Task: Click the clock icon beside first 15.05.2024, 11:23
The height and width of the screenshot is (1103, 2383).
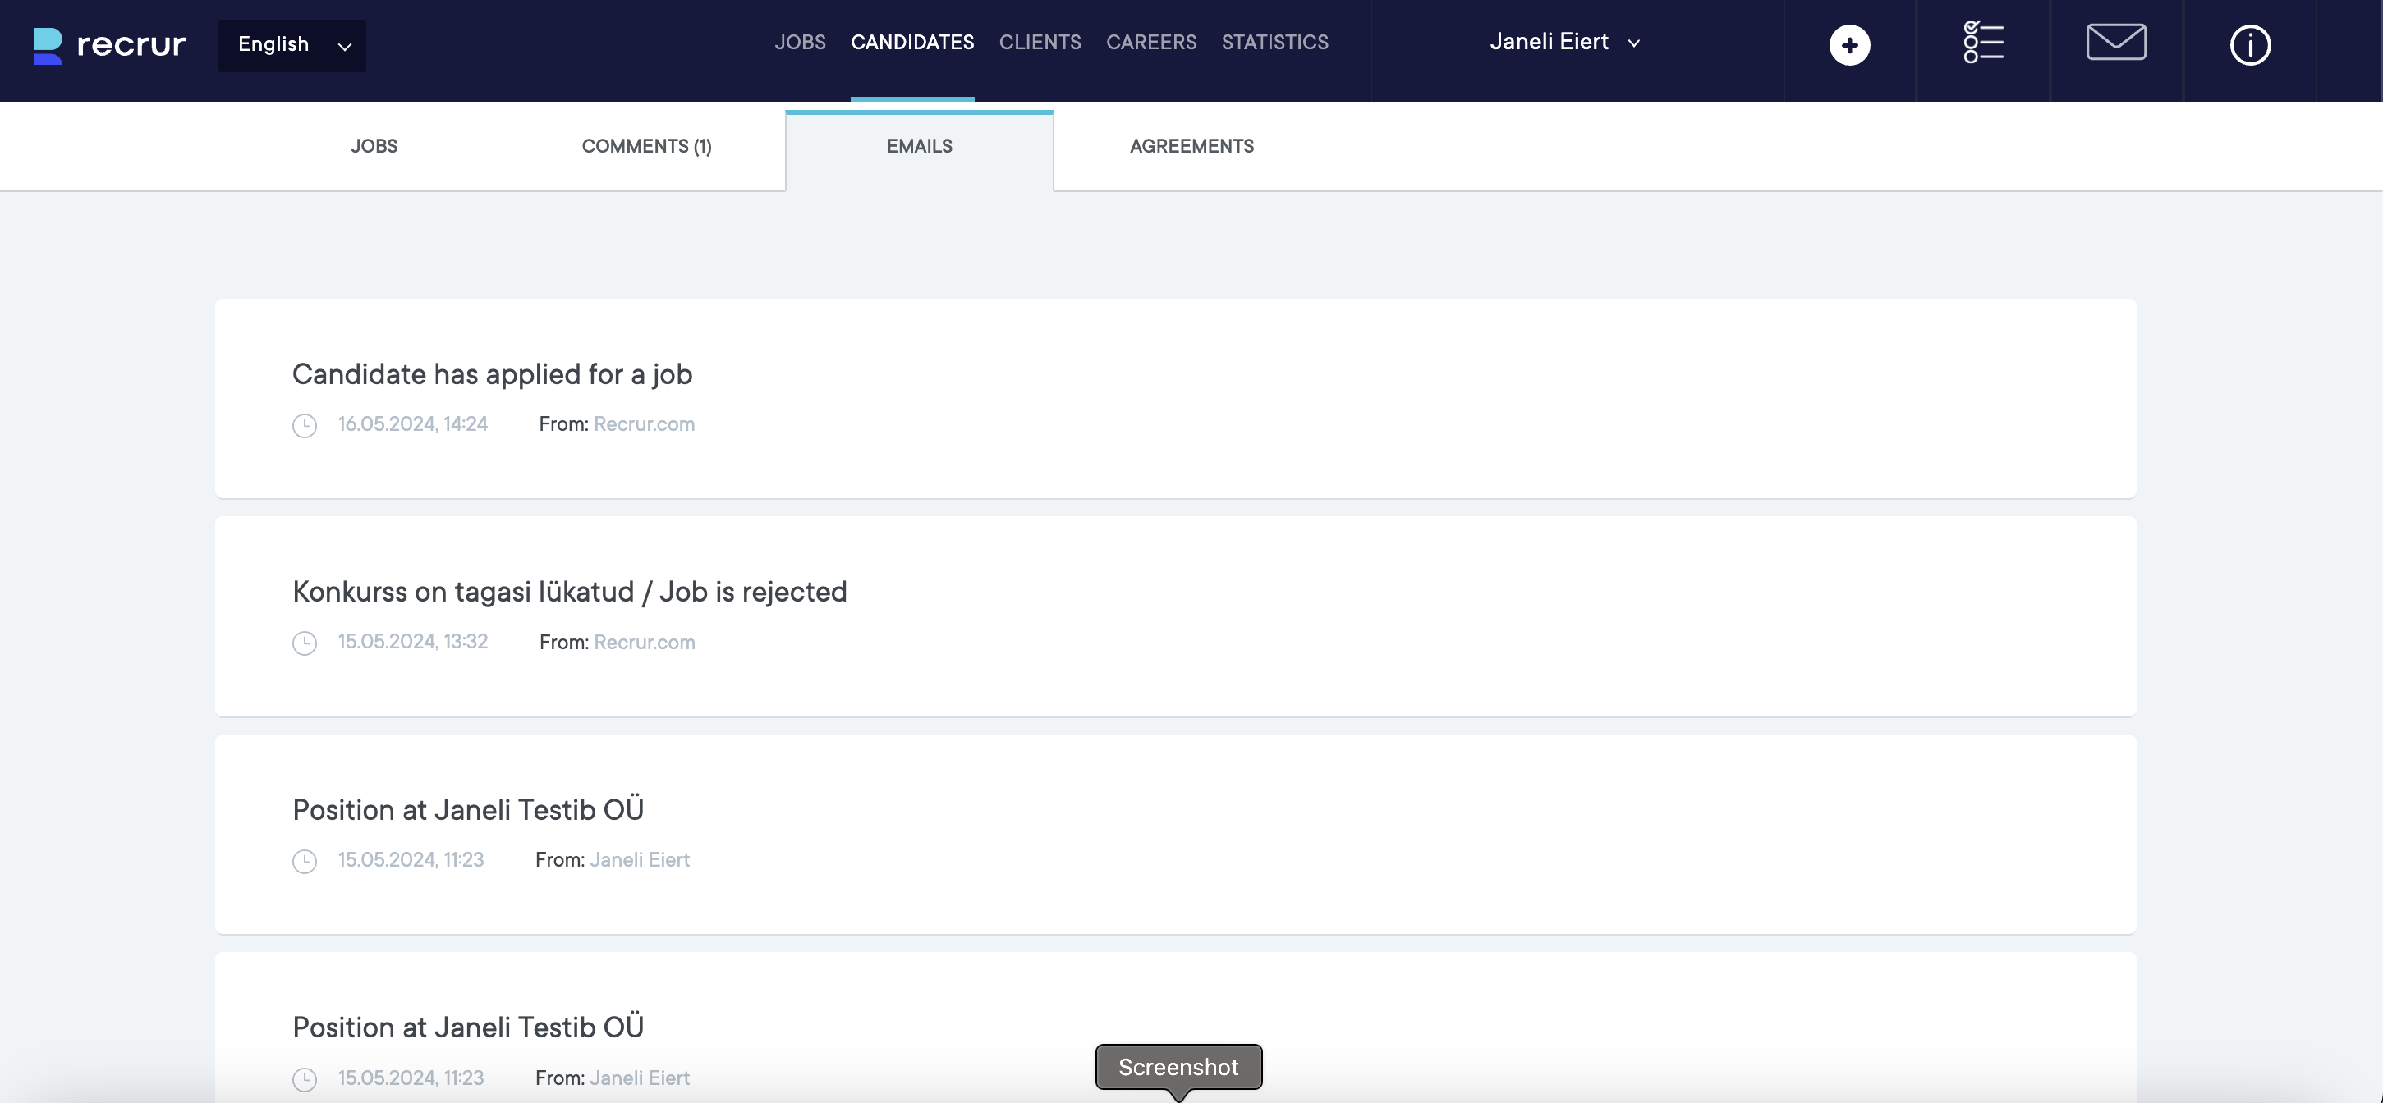Action: (x=305, y=861)
